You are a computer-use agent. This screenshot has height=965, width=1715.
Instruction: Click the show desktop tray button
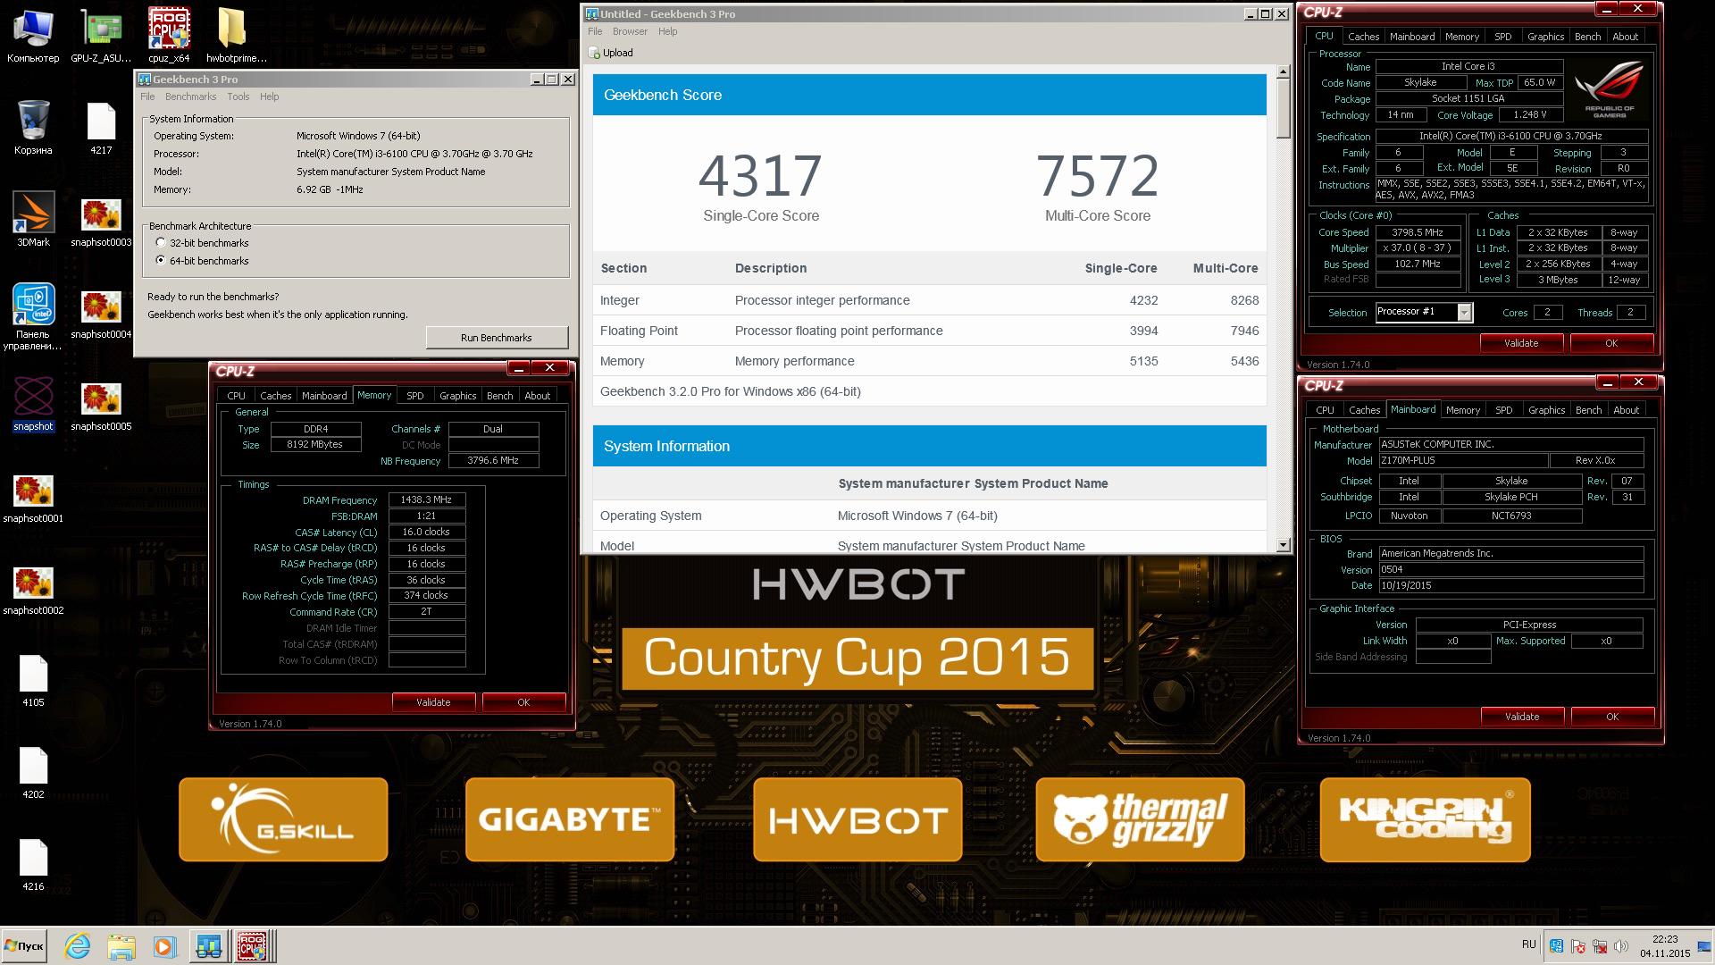point(1705,946)
